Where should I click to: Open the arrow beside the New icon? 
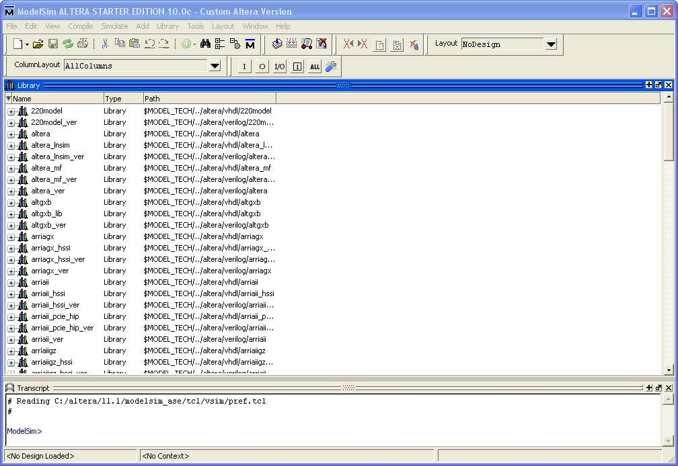point(27,44)
